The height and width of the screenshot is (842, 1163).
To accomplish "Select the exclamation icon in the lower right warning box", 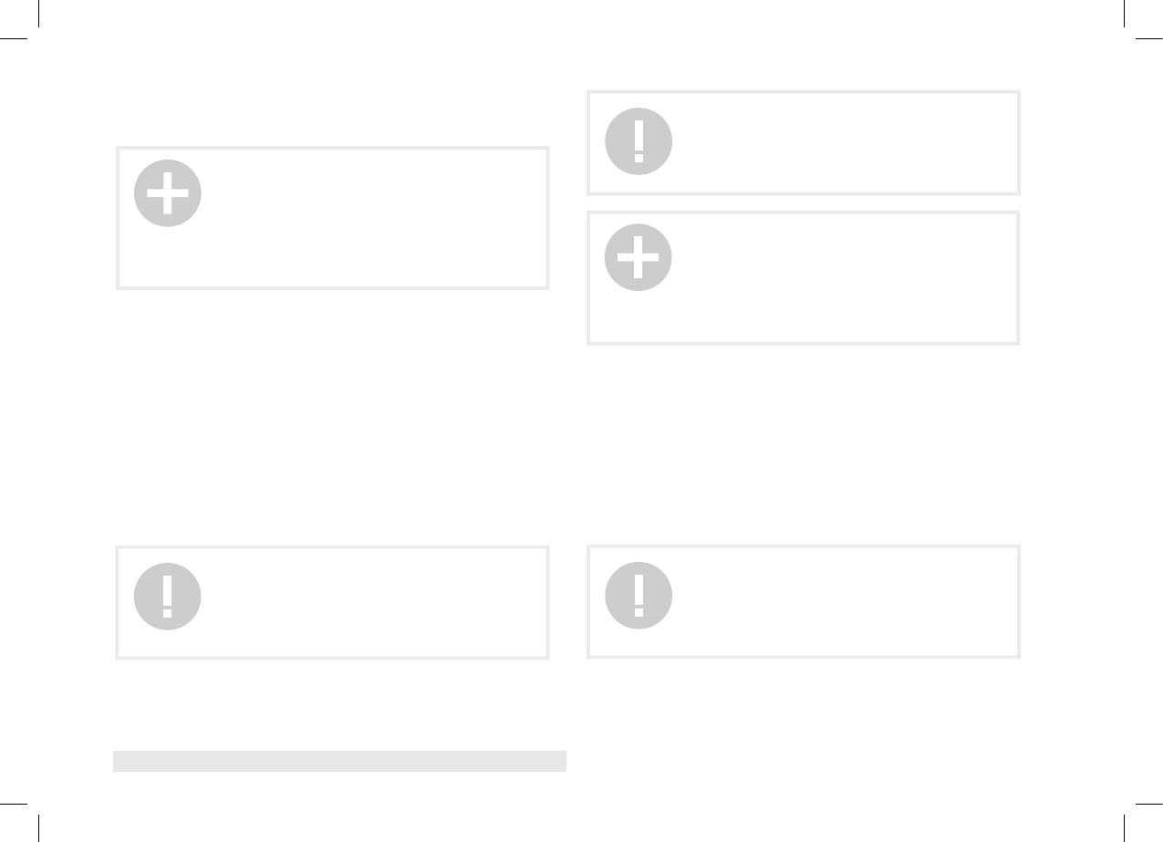I will click(x=639, y=597).
